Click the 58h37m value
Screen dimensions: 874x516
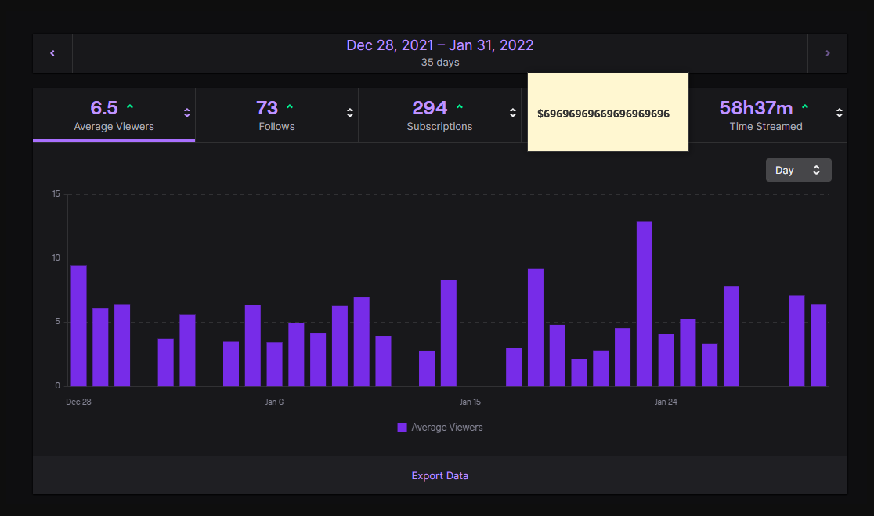(756, 107)
